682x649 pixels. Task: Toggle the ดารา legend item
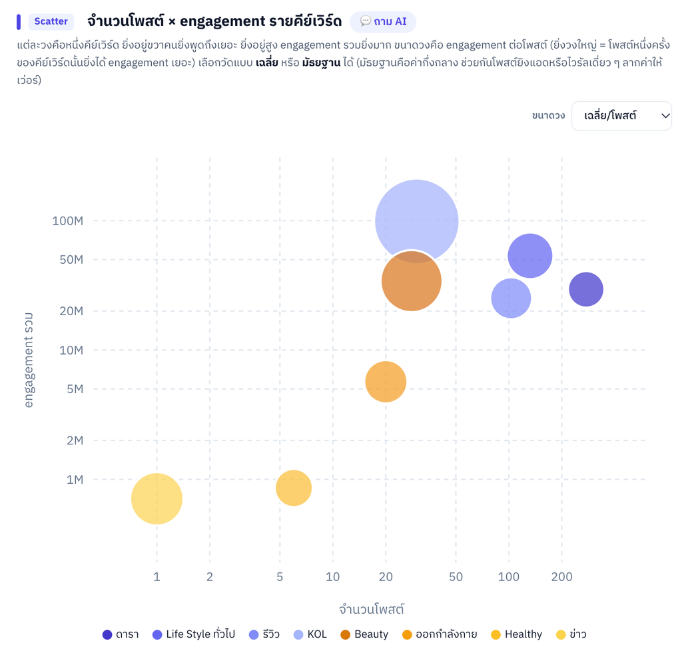121,634
